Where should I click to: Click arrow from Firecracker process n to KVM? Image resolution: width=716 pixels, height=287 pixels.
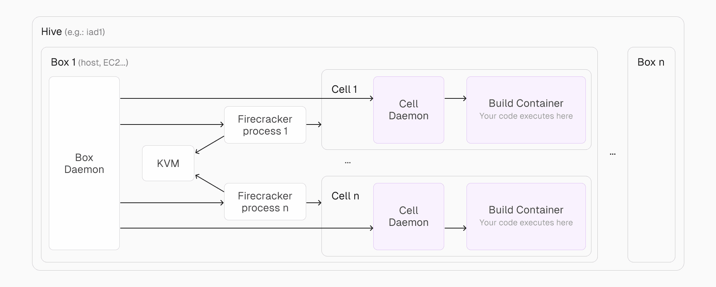pos(210,183)
